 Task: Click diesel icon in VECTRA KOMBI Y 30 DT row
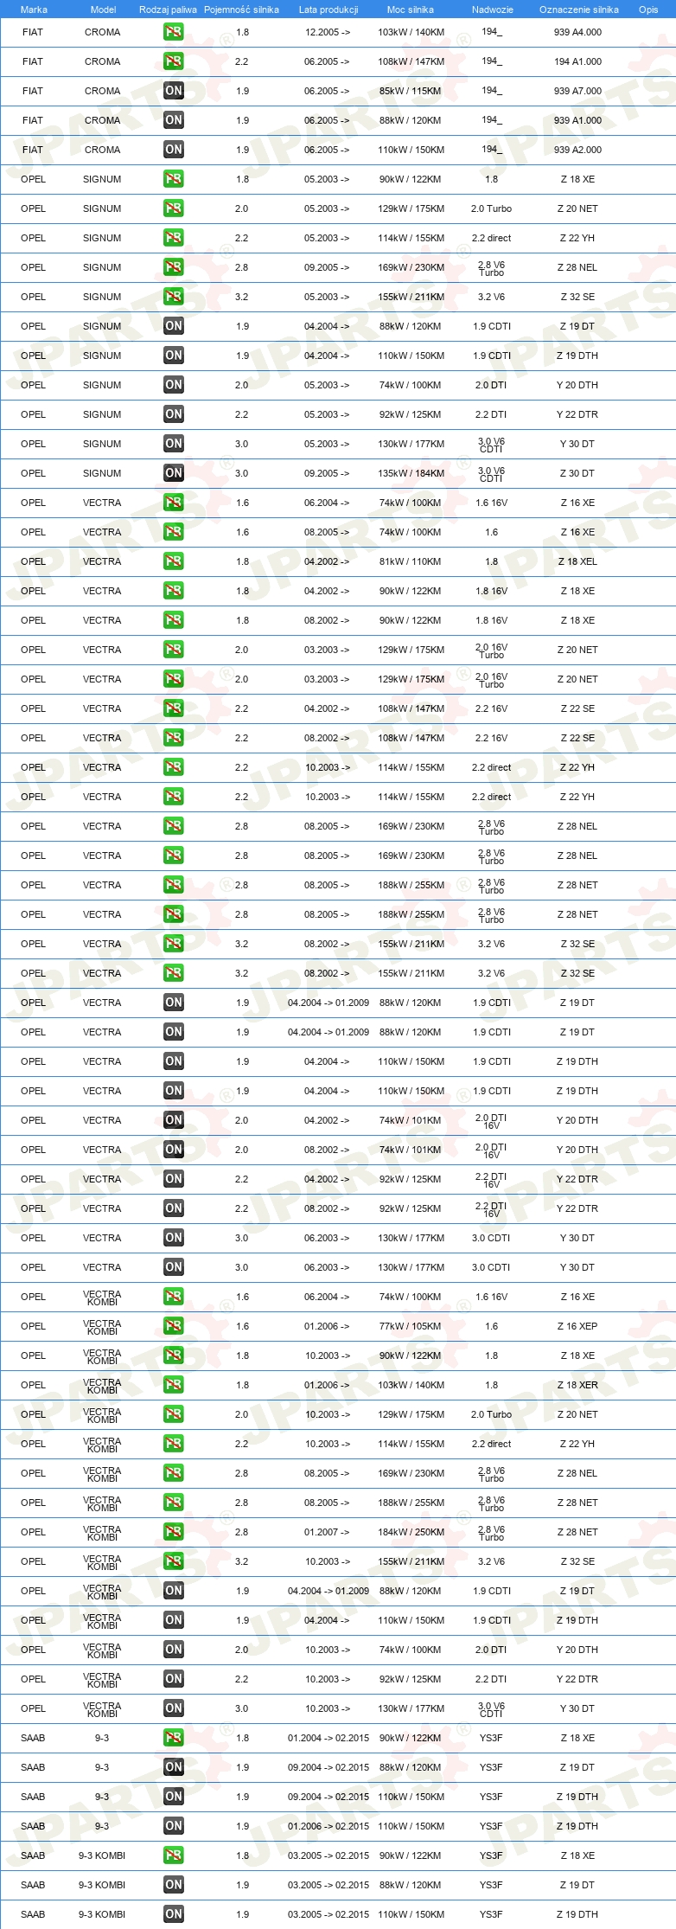pyautogui.click(x=174, y=1708)
